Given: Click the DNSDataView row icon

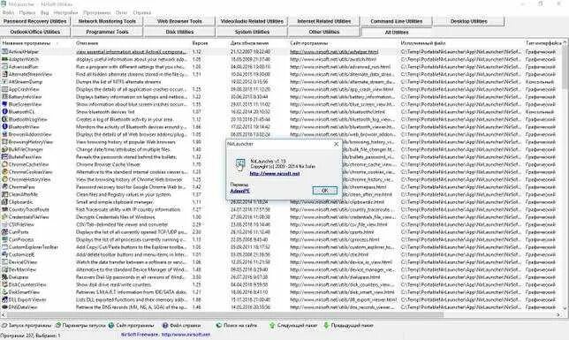Looking at the screenshot, I should click(x=4, y=307).
